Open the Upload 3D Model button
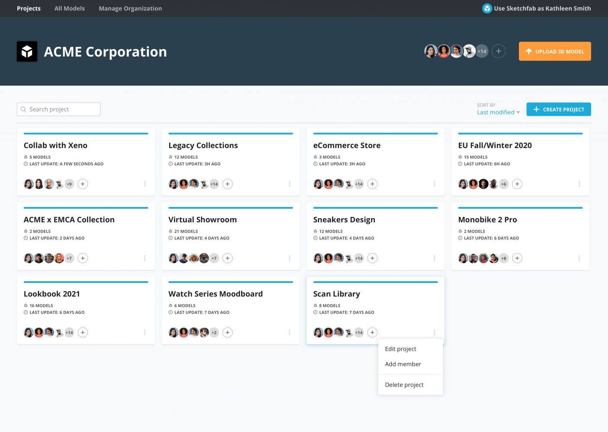This screenshot has width=608, height=432. [x=555, y=51]
